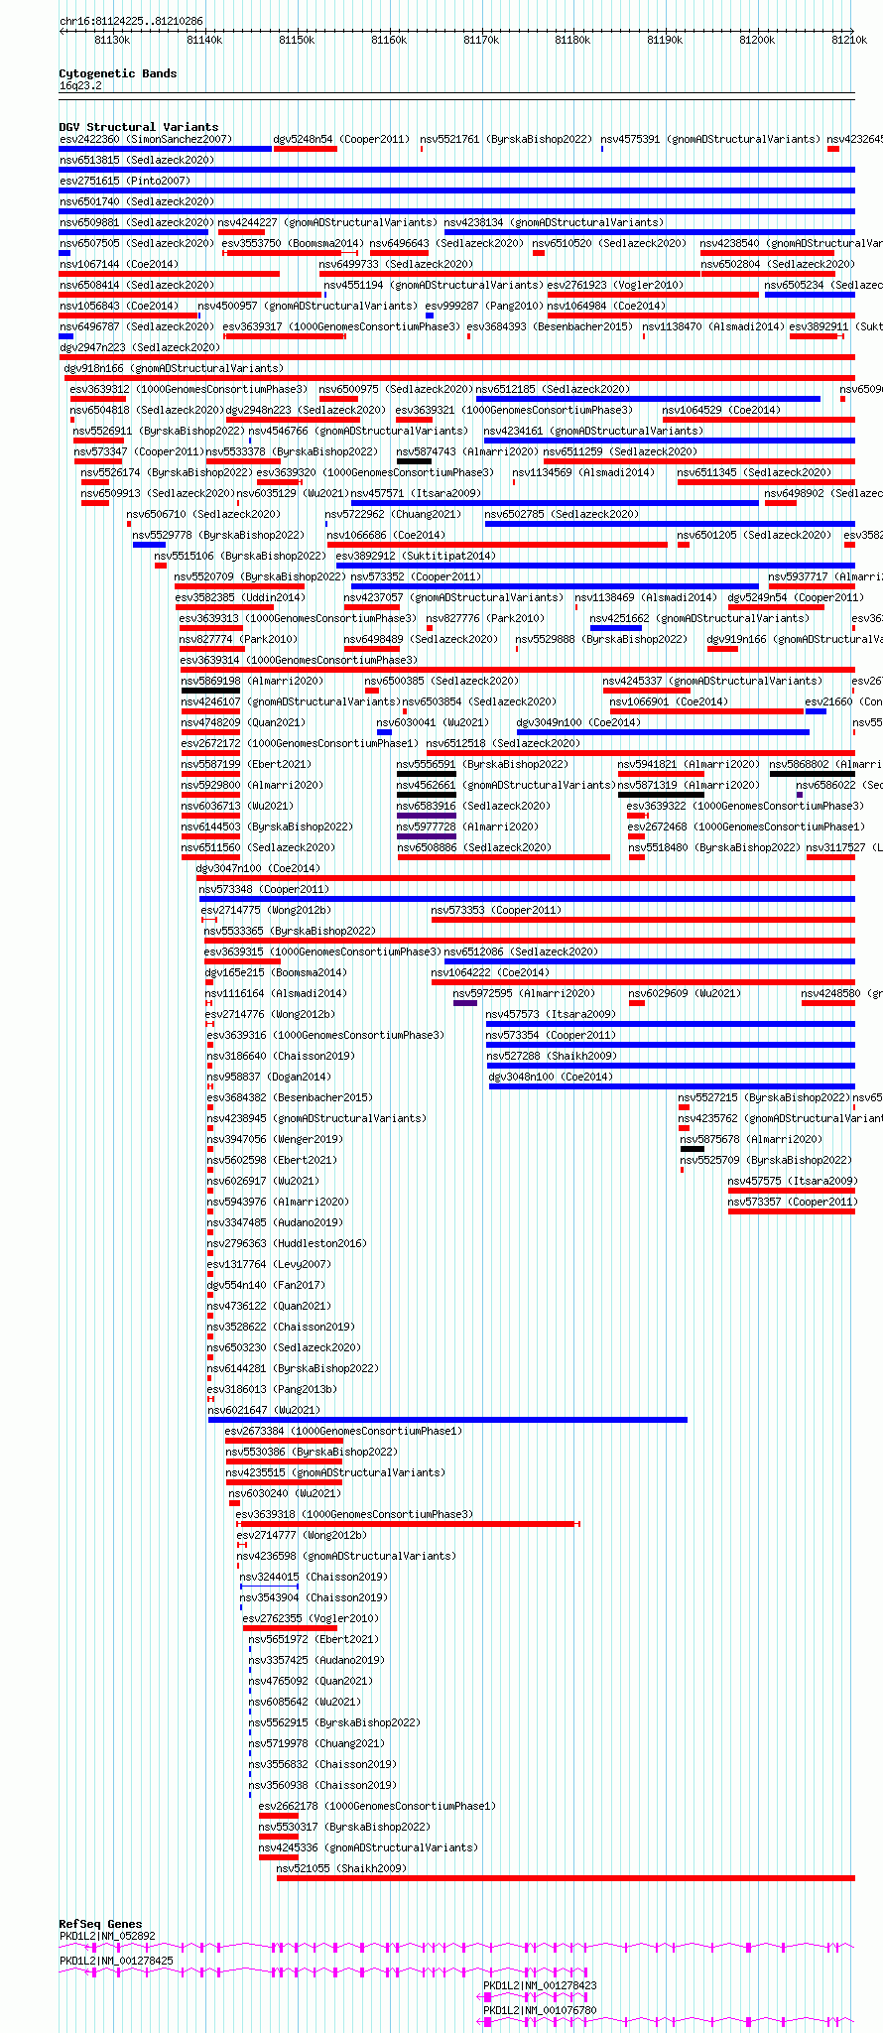The image size is (883, 2033).
Task: Select the PKD1L2|NM_001278423 transcript
Action: pyautogui.click(x=540, y=1985)
